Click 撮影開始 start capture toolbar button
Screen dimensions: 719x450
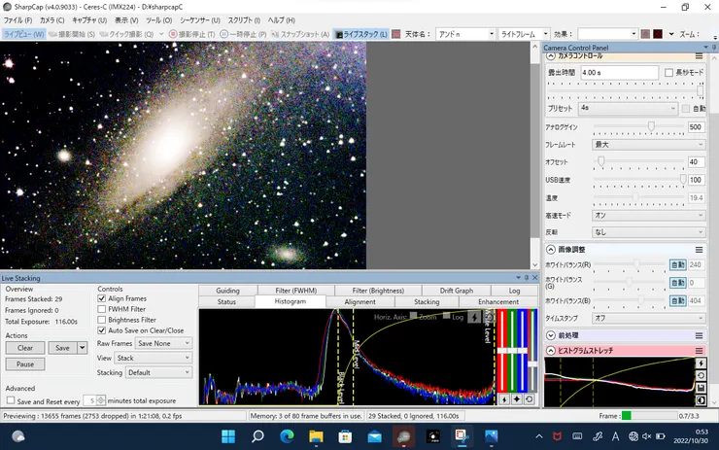72,34
